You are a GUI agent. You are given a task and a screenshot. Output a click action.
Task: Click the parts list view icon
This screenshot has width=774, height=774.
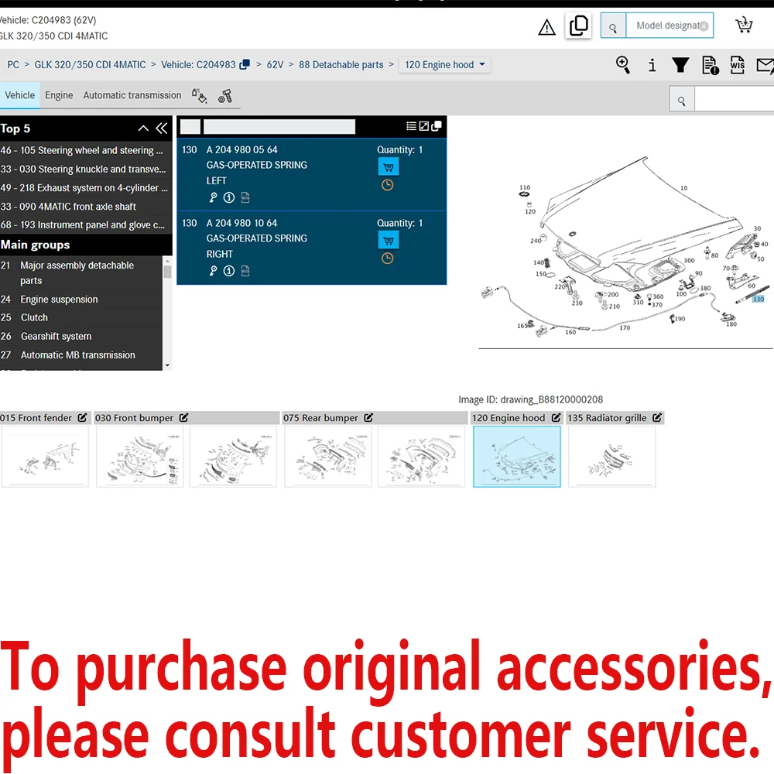pos(411,126)
